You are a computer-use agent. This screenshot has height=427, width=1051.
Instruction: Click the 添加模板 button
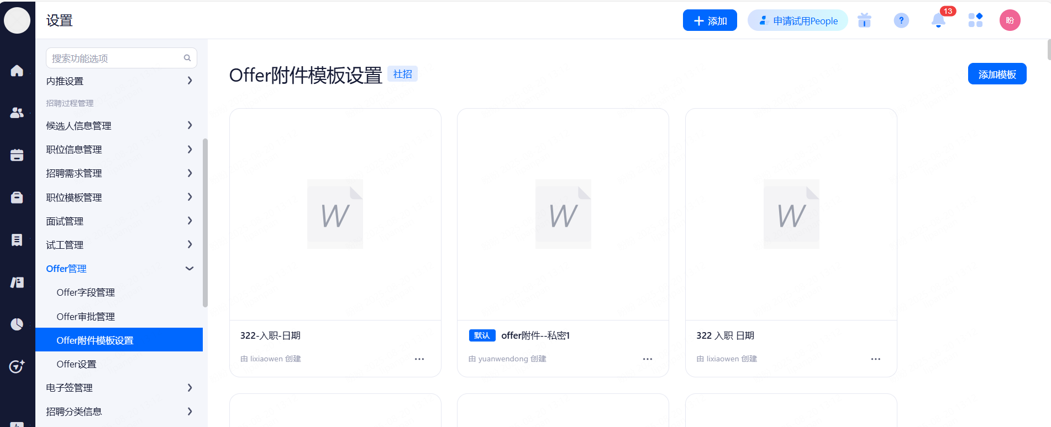click(997, 74)
